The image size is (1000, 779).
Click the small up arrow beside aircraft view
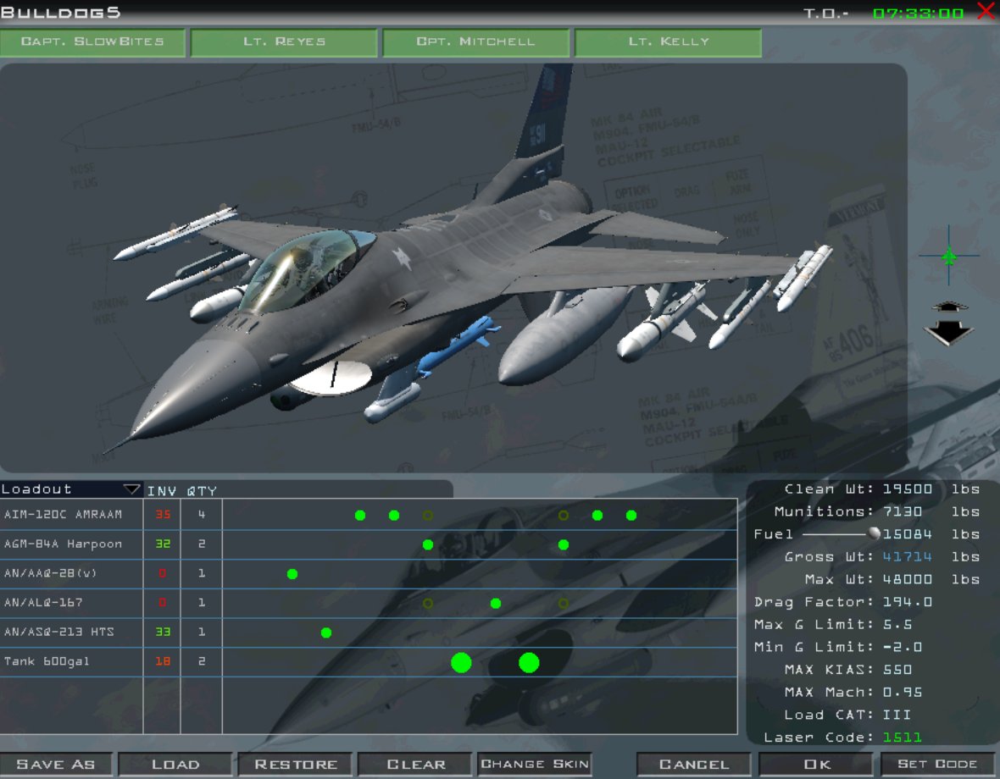tap(949, 307)
